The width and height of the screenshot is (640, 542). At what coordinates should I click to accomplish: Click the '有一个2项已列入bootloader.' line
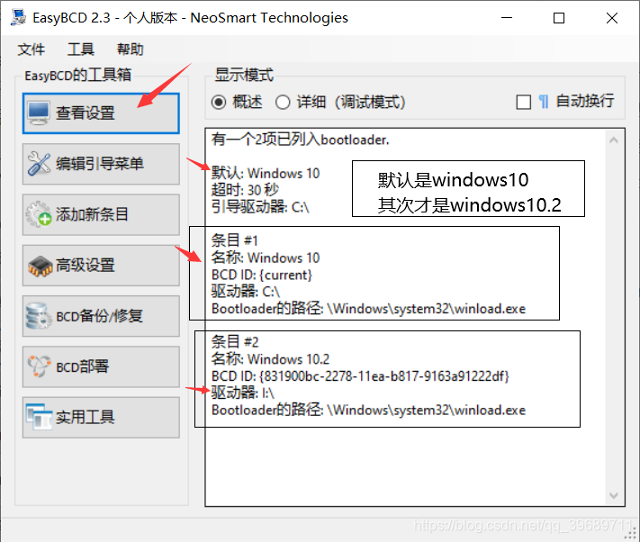click(301, 140)
